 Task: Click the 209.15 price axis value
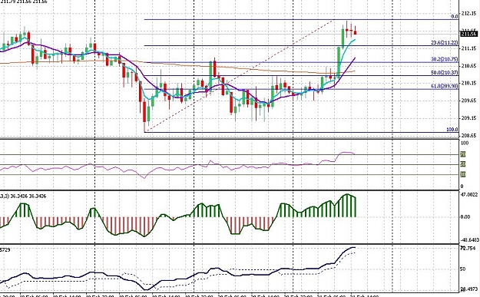click(468, 117)
